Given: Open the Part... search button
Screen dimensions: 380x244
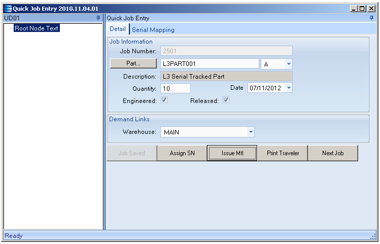Looking at the screenshot, I should (133, 63).
